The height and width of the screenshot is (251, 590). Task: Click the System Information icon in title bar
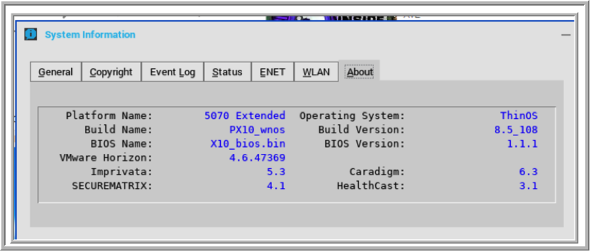click(31, 34)
